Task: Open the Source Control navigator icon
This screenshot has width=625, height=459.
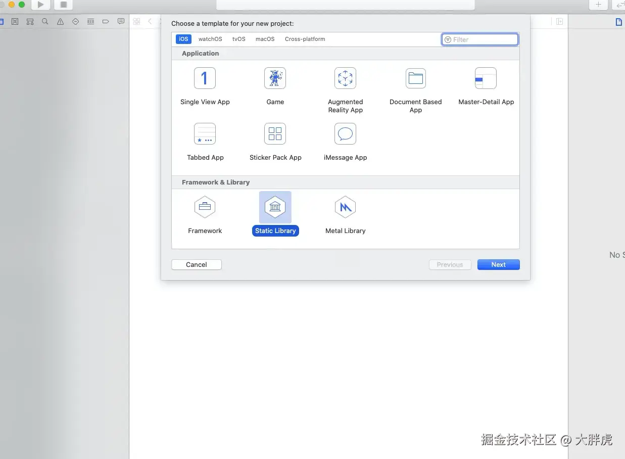Action: point(15,22)
